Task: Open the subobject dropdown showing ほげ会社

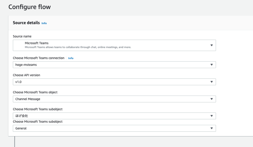Action: click(114, 116)
